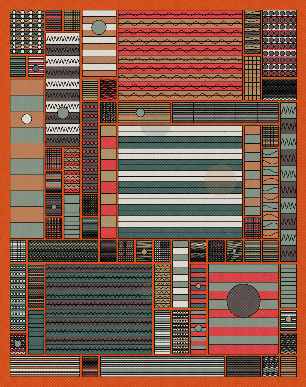
Task: Click the large dark zigzag striped panel
Action: (x=99, y=309)
